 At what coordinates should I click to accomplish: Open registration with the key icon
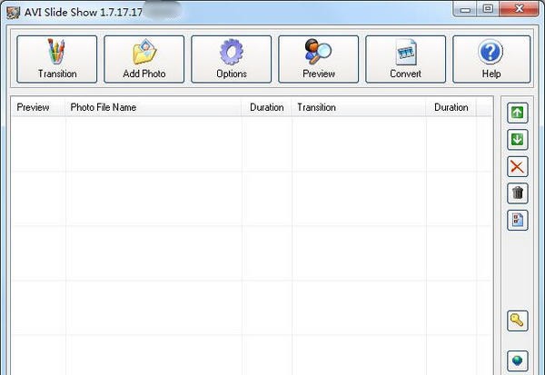(518, 321)
